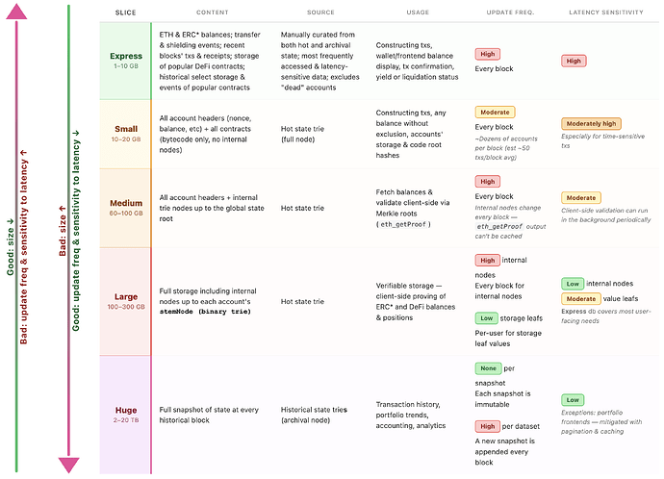Viewport: 664px width, 479px height.
Task: Click the bold stemNode (binary trie) text
Action: (212, 312)
